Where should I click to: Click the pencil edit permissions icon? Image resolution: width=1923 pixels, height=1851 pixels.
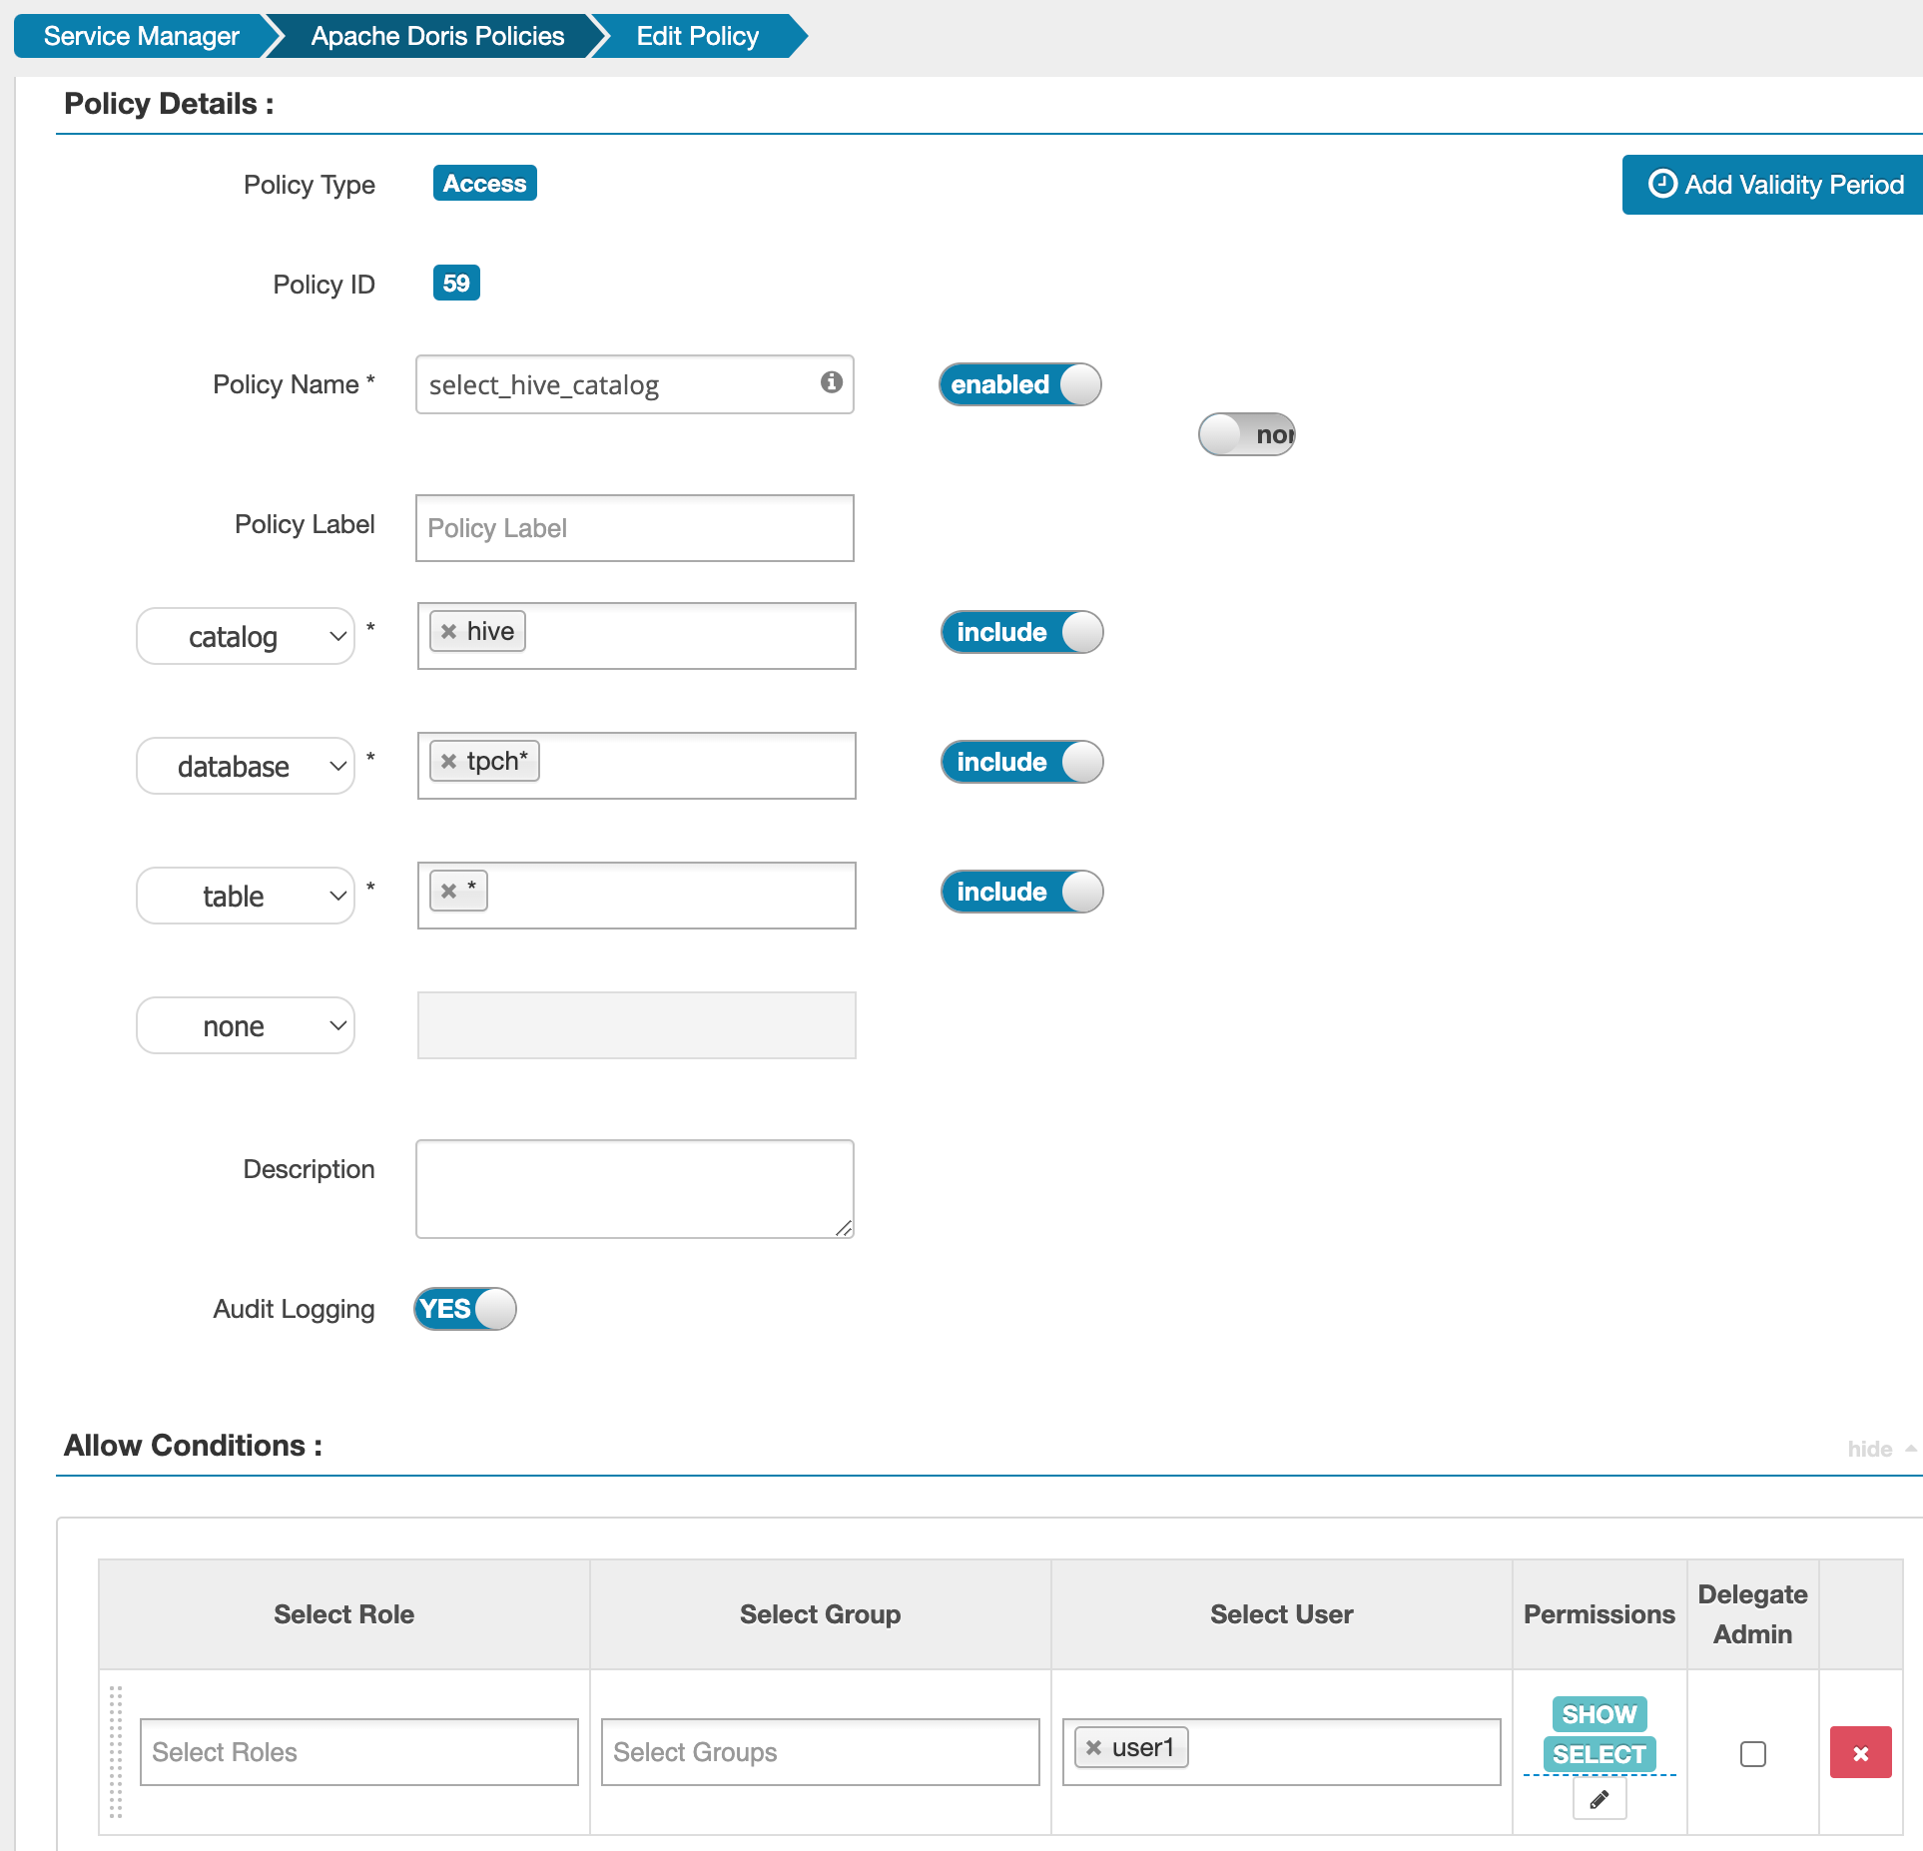click(x=1599, y=1800)
